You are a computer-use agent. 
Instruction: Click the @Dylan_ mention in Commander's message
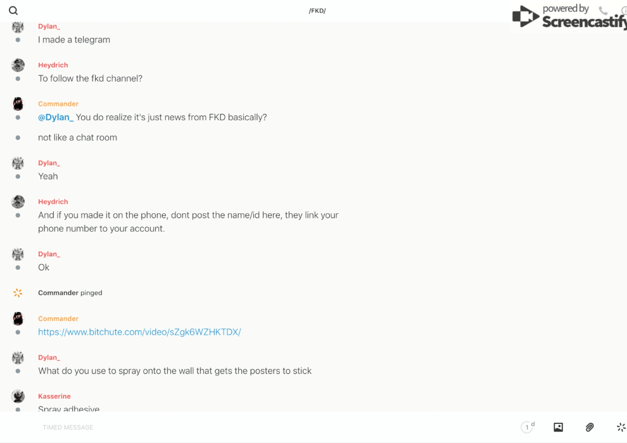[56, 118]
